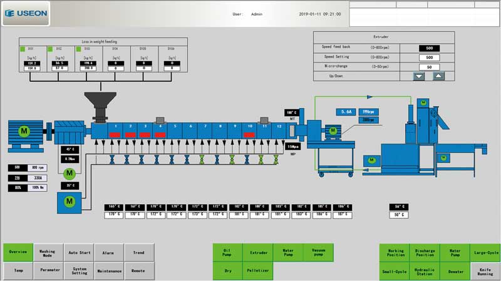Click Water Pump beside Large-Cycle

tap(455, 253)
